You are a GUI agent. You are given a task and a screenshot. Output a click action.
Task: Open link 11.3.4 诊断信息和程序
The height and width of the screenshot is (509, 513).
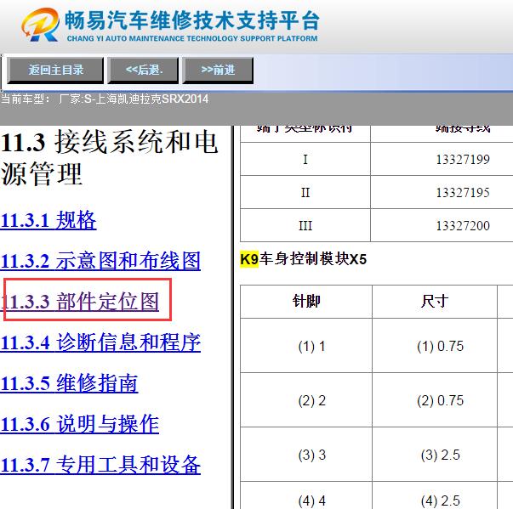(100, 342)
